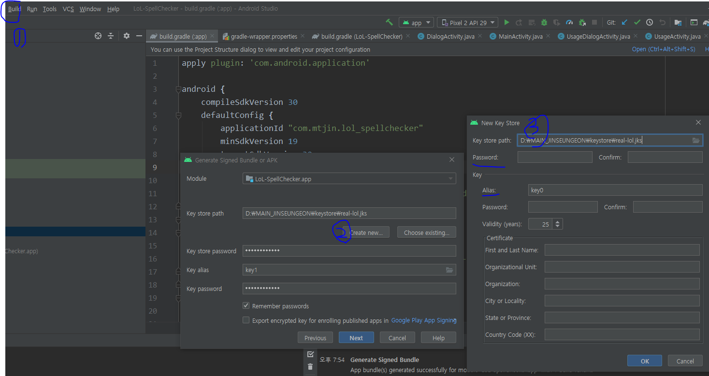709x376 pixels.
Task: Click the Alias field containing key0
Action: coord(615,190)
